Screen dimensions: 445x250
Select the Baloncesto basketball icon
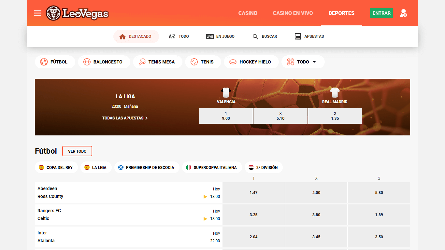pos(87,62)
